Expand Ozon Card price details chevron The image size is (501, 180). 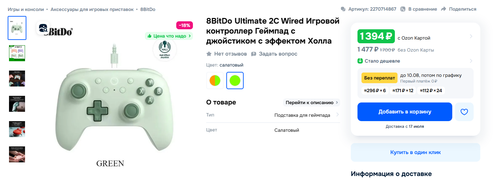[471, 36]
